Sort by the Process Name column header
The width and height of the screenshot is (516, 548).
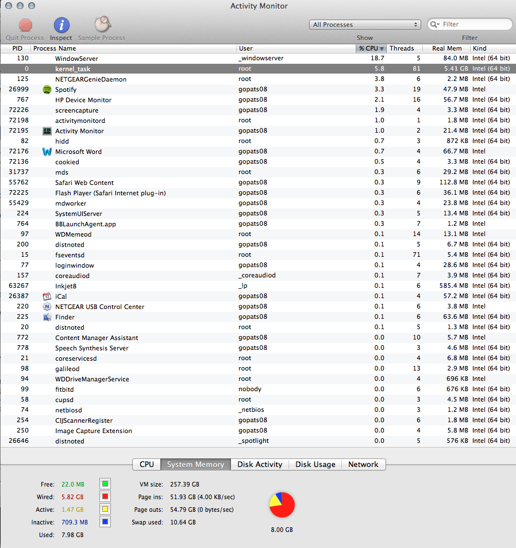tap(133, 48)
